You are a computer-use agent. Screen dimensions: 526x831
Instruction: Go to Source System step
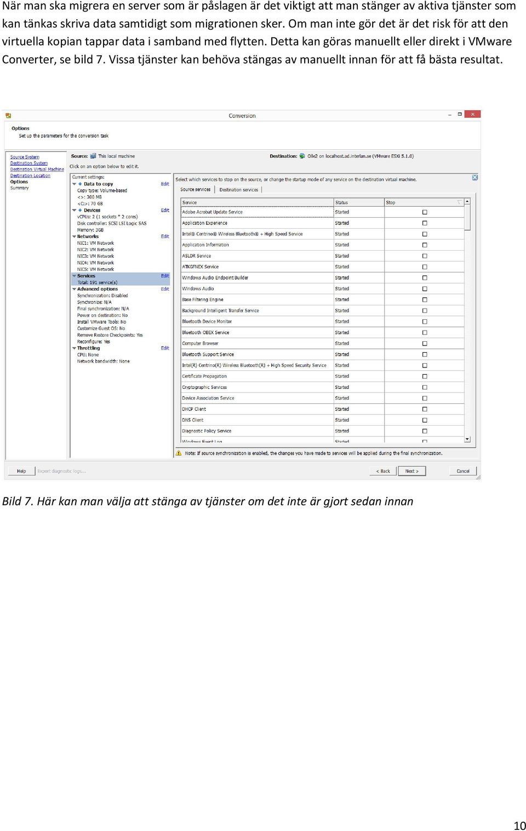[25, 157]
